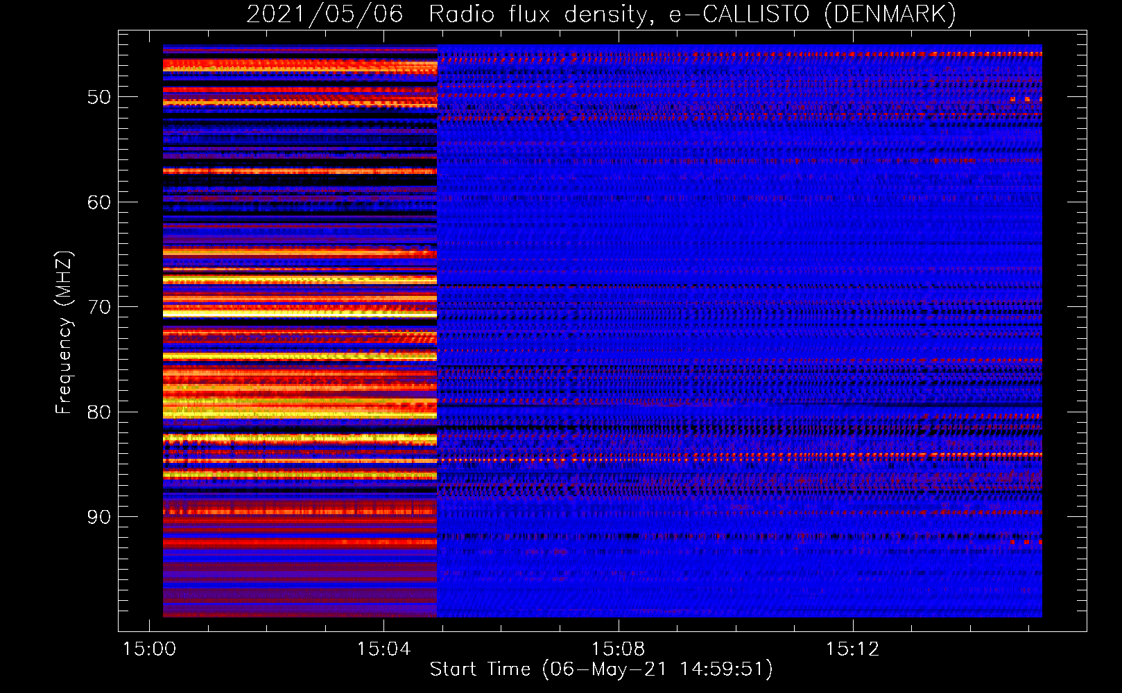
Task: Click the 'Start Time' horizontal axis label
Action: tap(601, 669)
